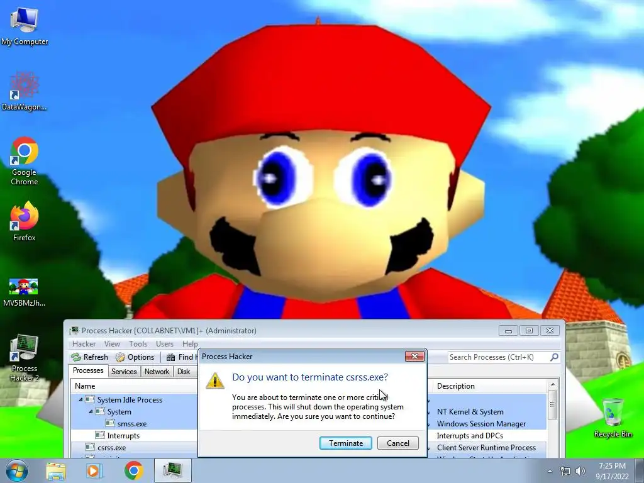
Task: Switch to the Disk tab
Action: (184, 371)
